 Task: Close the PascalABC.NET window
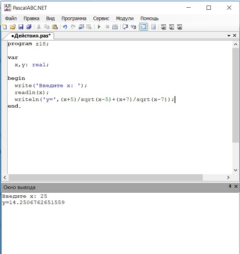pyautogui.click(x=229, y=8)
